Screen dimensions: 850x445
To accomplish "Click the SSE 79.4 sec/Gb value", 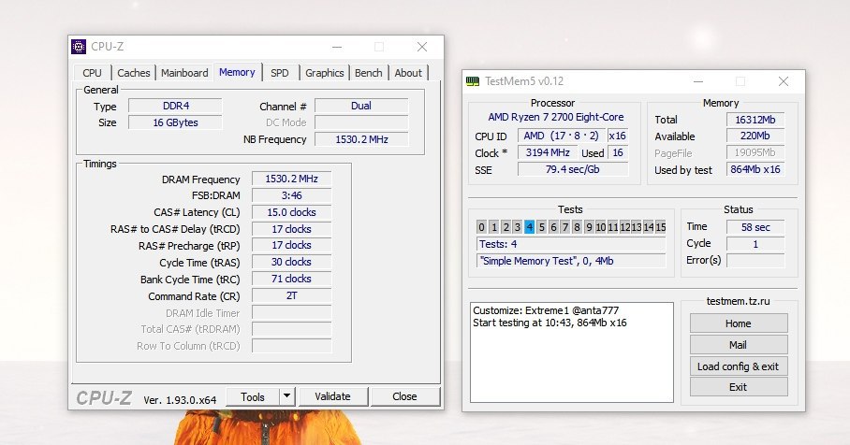I will [573, 169].
